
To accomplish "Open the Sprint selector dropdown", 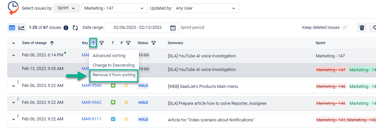I will 67,8.
